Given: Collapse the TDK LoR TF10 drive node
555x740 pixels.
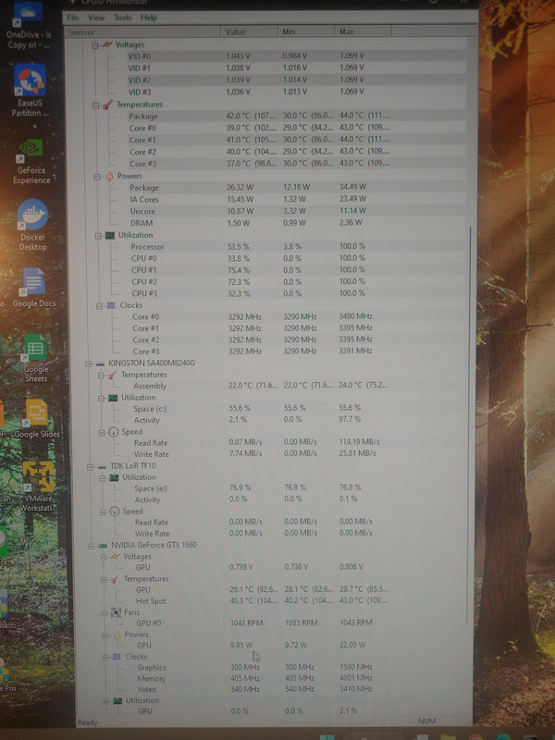Looking at the screenshot, I should click(x=90, y=466).
